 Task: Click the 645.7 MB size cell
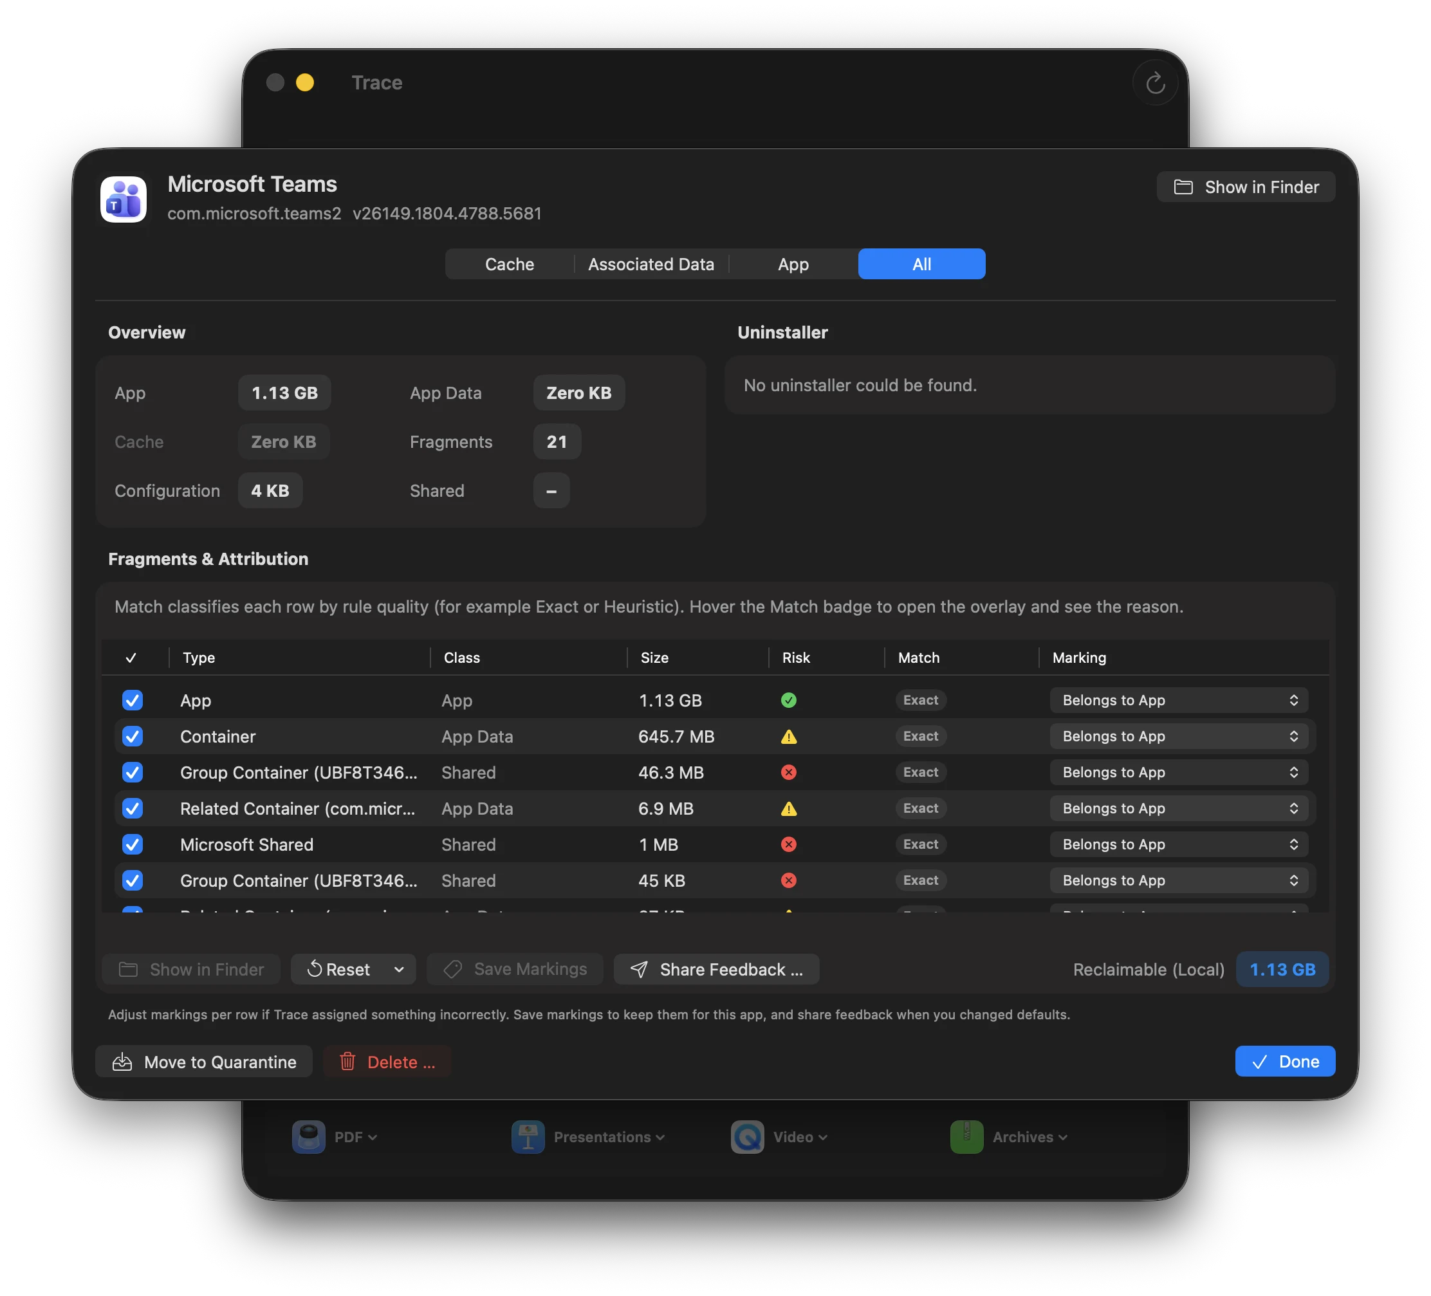pos(676,737)
